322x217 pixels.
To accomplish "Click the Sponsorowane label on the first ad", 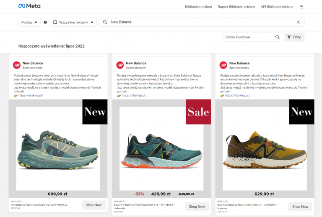I will pos(32,68).
